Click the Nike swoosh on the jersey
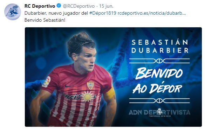This screenshot has height=132, width=205. tap(69, 86)
